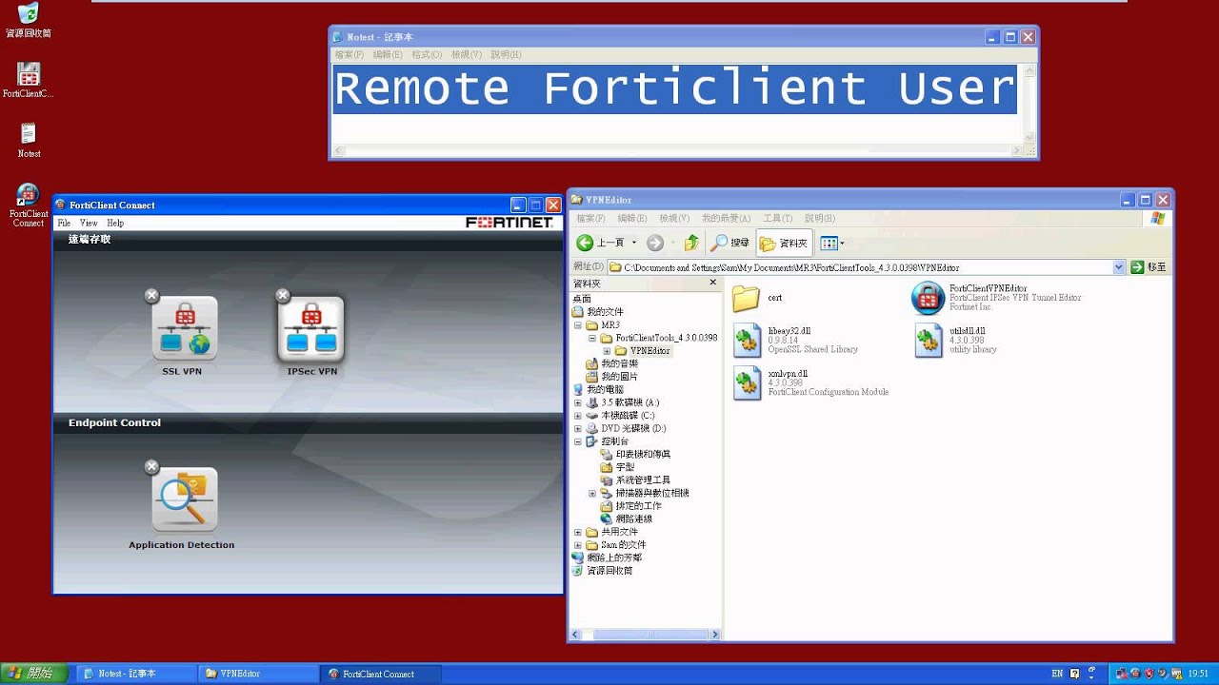Collapse the 控制台 tree node
Viewport: 1219px width, 685px height.
pyautogui.click(x=577, y=442)
